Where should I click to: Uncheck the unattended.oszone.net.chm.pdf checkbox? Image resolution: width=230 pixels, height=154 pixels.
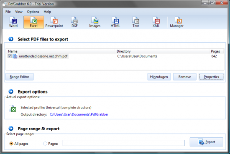tap(10, 56)
